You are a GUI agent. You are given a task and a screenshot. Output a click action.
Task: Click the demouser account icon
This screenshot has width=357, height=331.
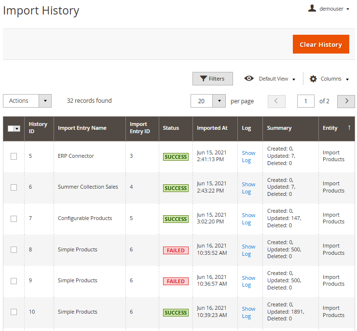[x=312, y=8]
